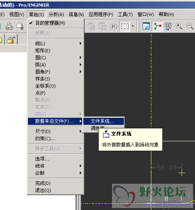Click the hammer and box tool icon

[11, 40]
